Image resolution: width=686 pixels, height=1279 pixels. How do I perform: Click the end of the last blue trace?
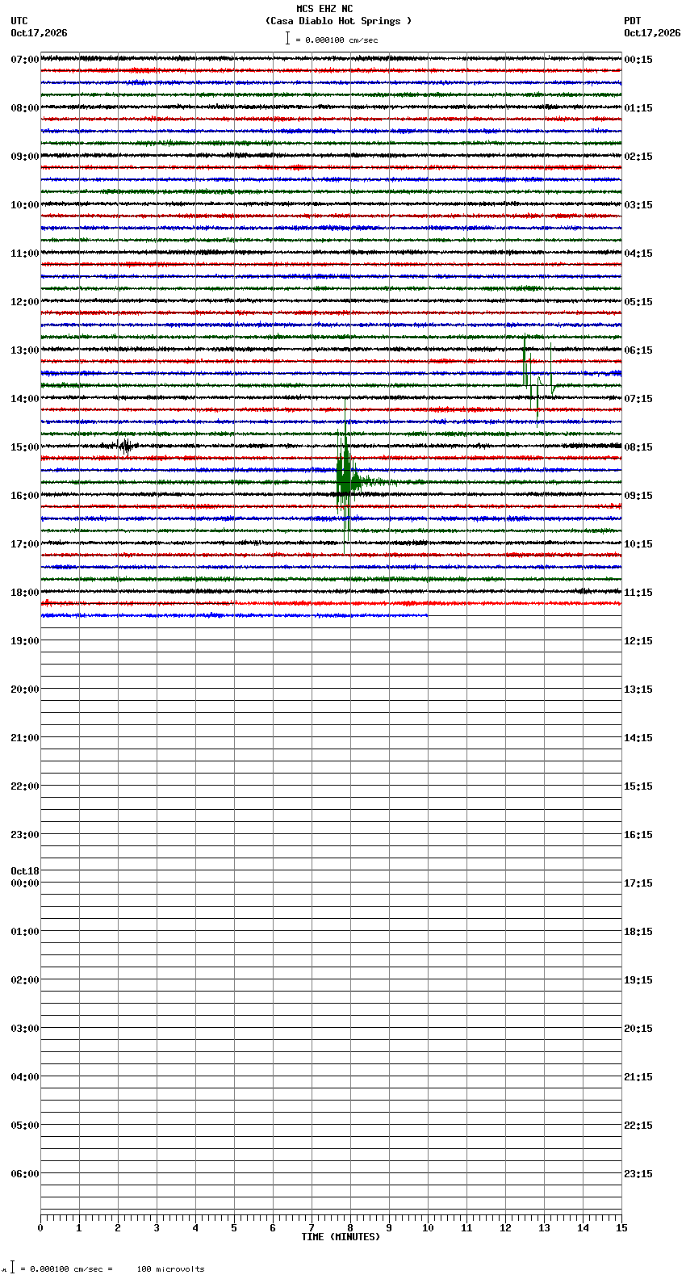point(427,615)
